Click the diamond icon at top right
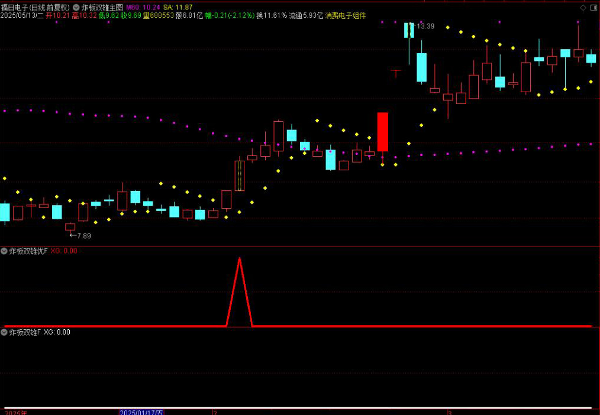 (583, 8)
